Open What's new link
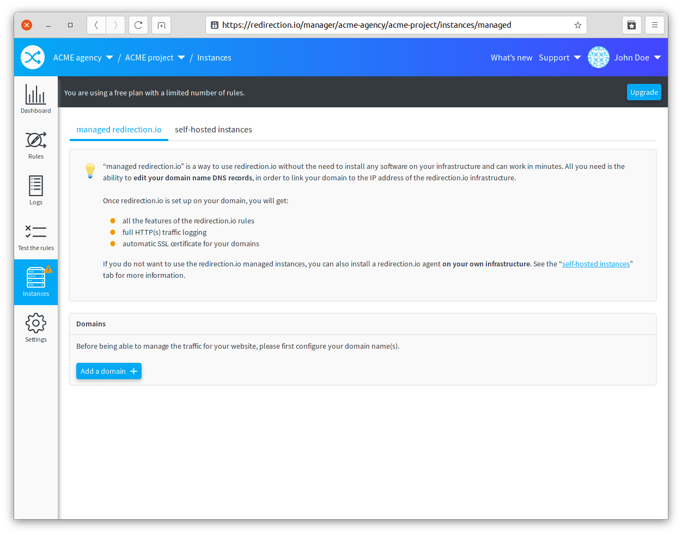Viewport: 682px width, 535px height. tap(511, 58)
